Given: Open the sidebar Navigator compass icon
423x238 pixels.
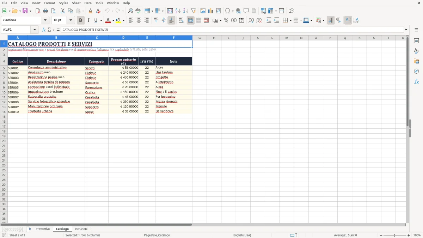Looking at the screenshot, I should [416, 71].
